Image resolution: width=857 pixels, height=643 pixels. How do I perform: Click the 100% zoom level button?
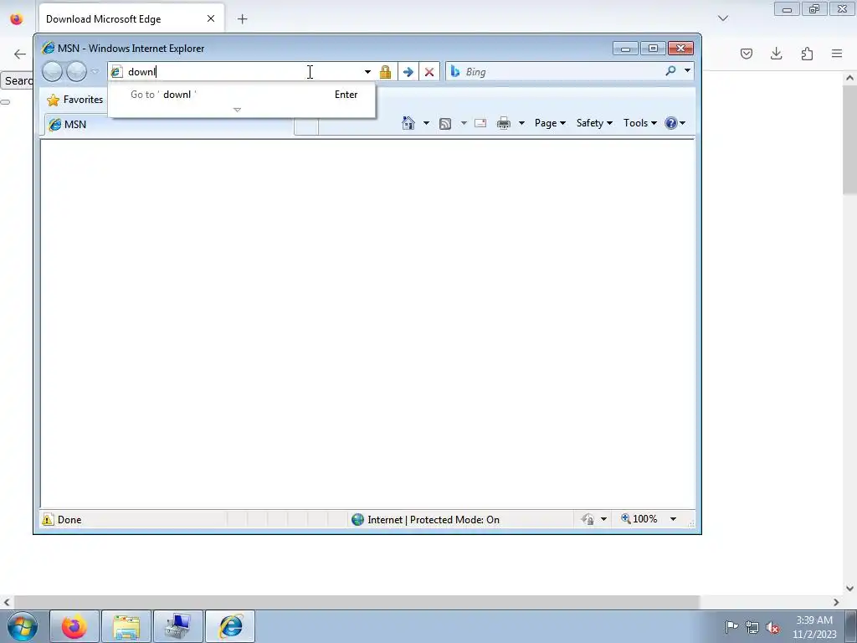point(639,519)
